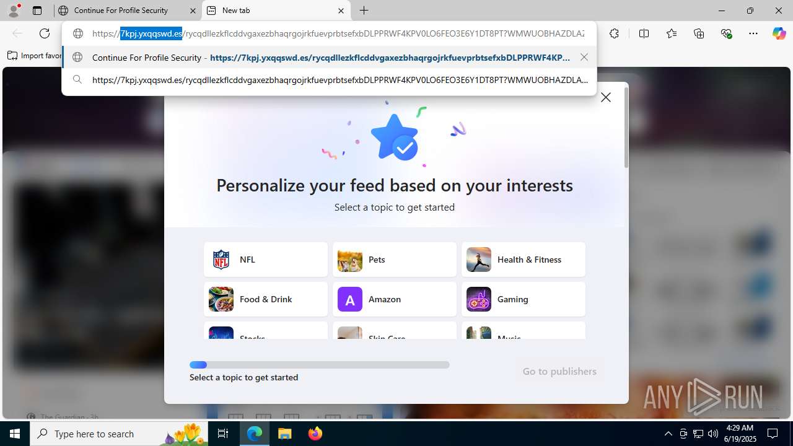Select the search suggestion for the URL

click(x=329, y=80)
